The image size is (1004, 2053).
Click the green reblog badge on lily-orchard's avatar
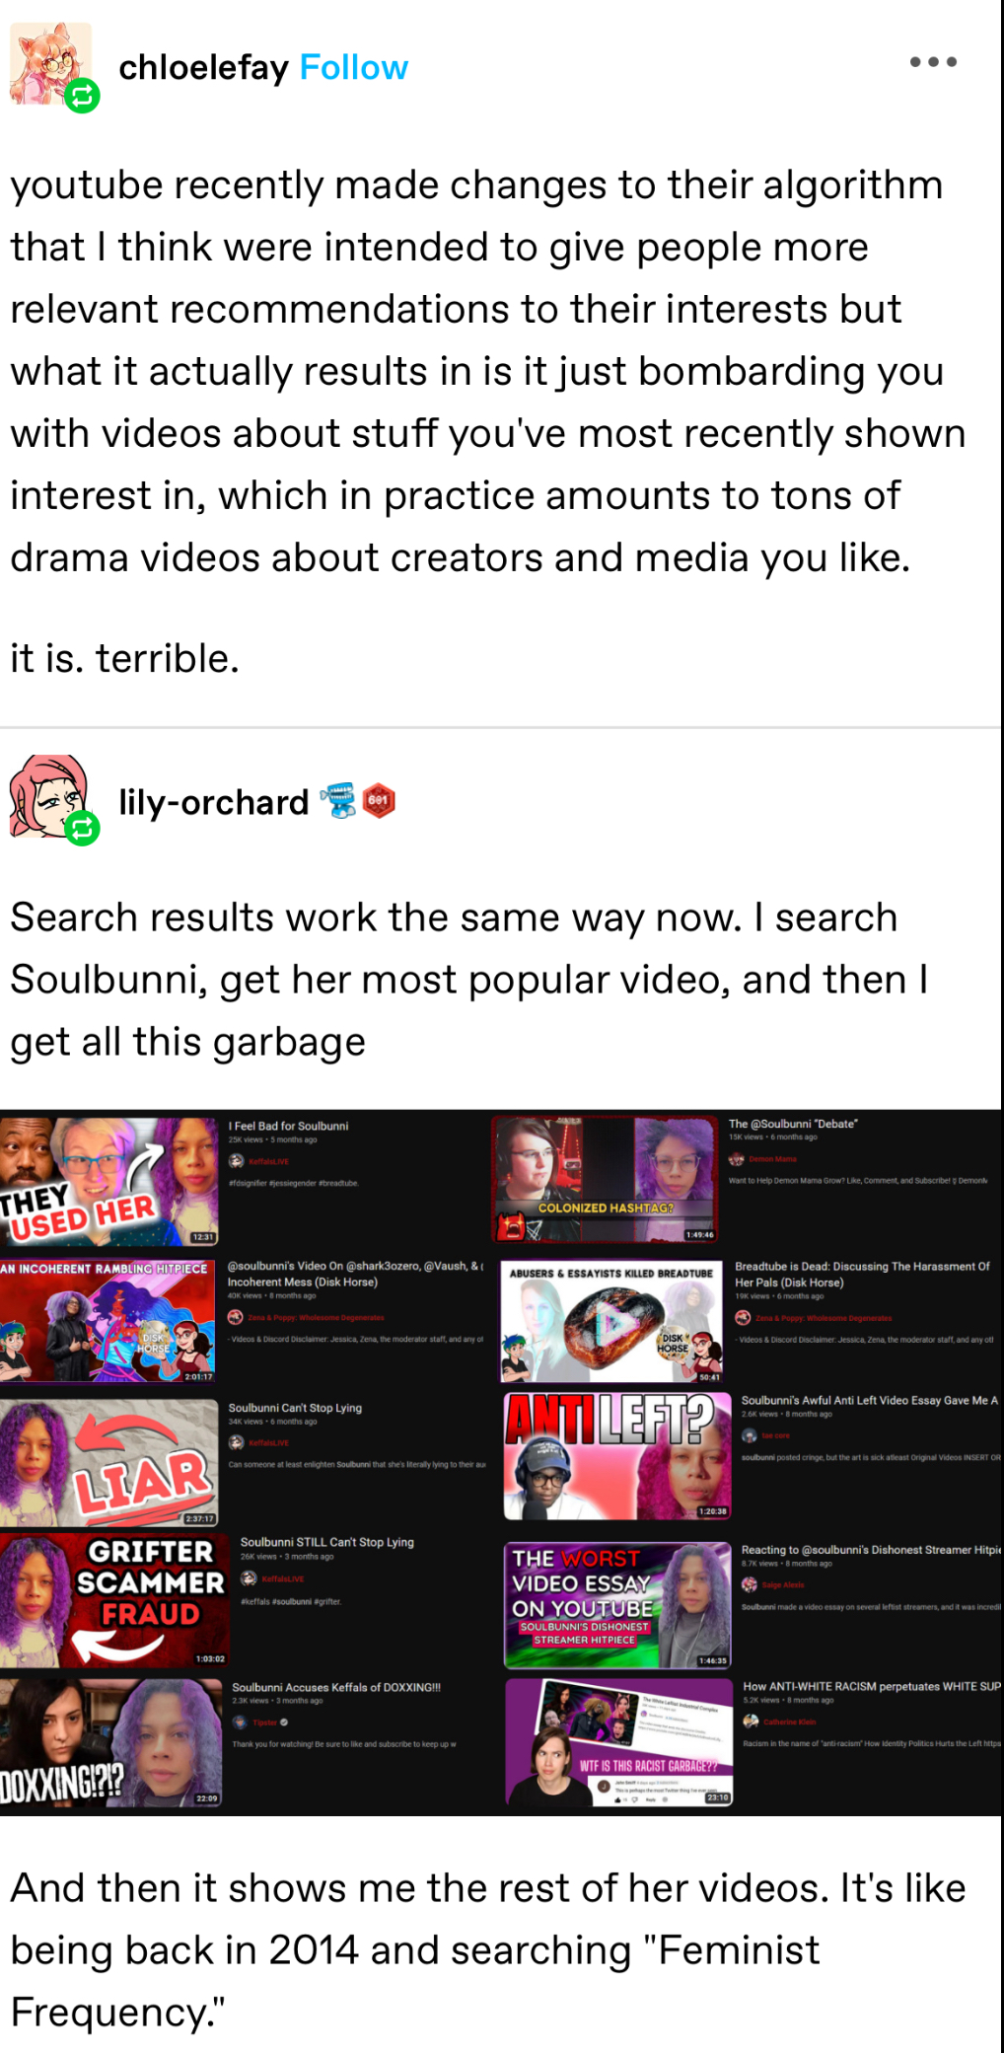(x=83, y=829)
